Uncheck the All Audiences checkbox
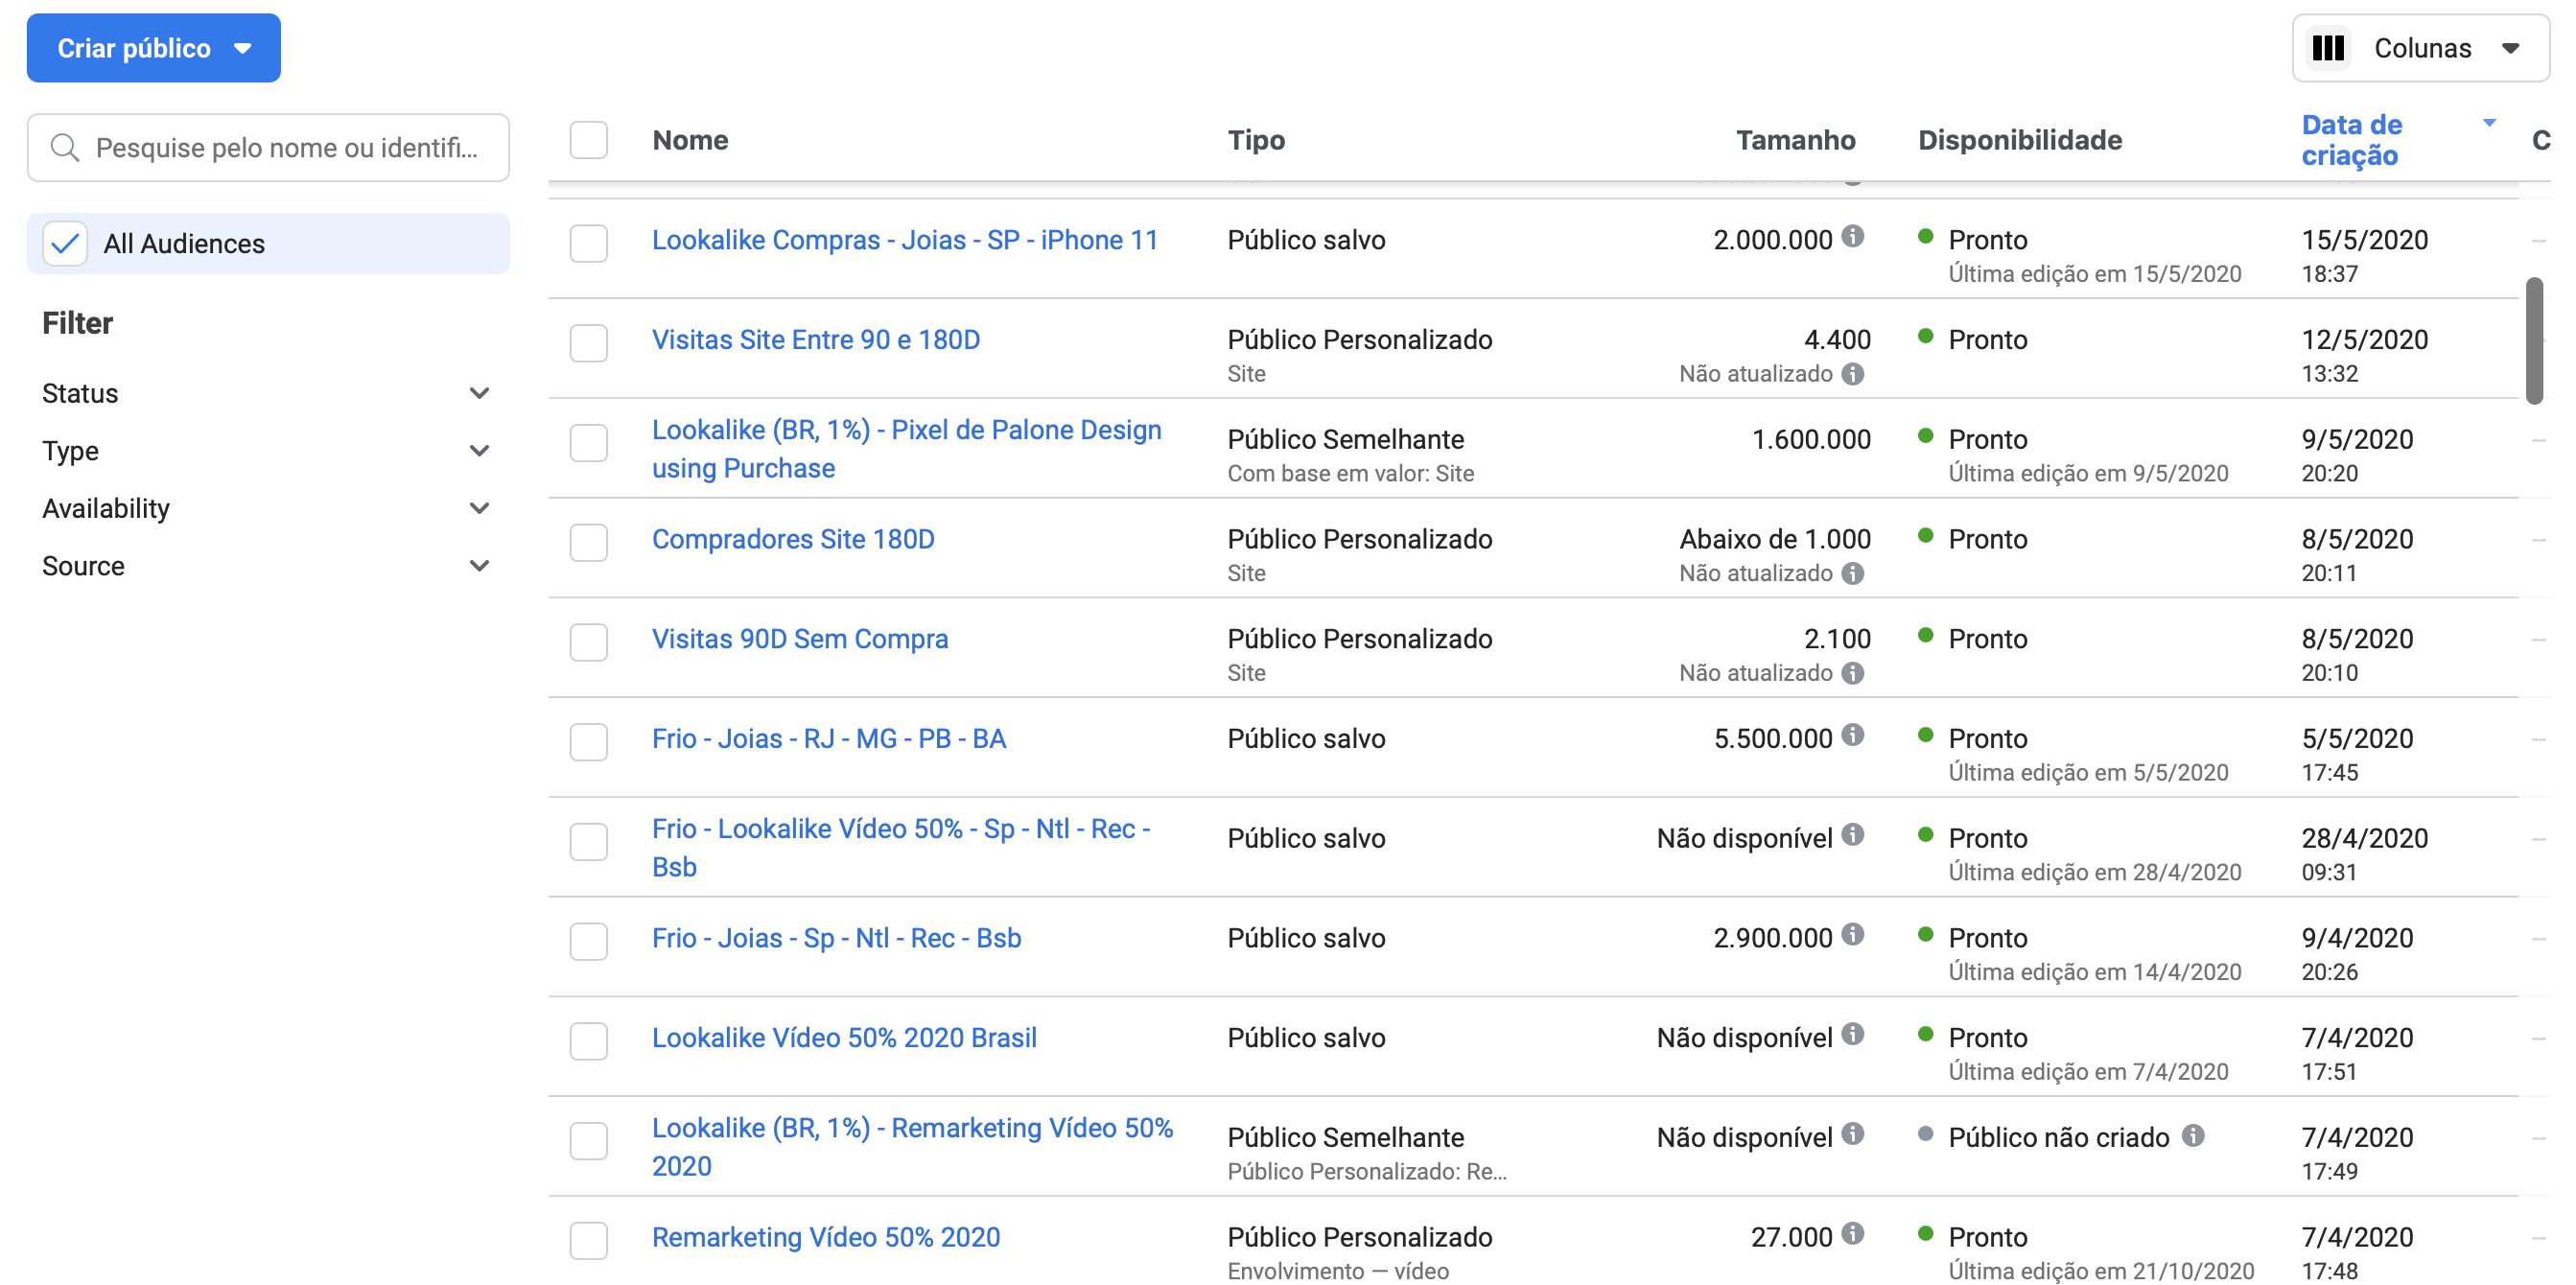This screenshot has width=2576, height=1285. [x=65, y=243]
